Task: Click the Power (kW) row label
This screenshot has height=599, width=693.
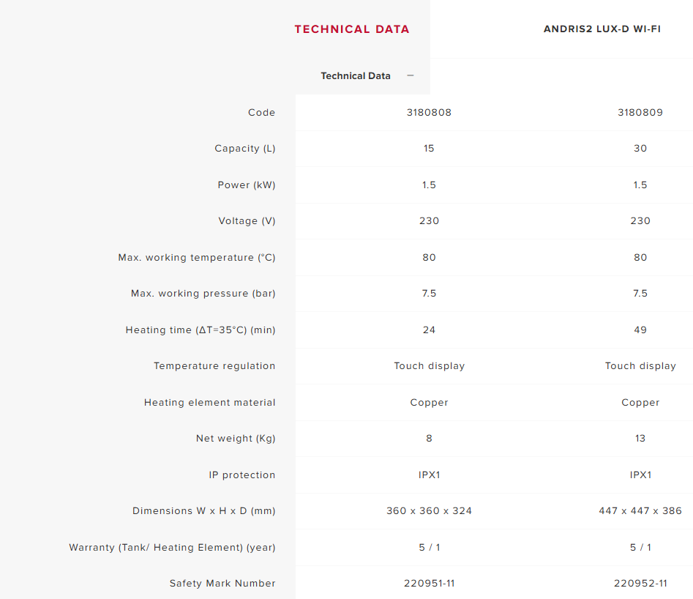Action: tap(247, 185)
